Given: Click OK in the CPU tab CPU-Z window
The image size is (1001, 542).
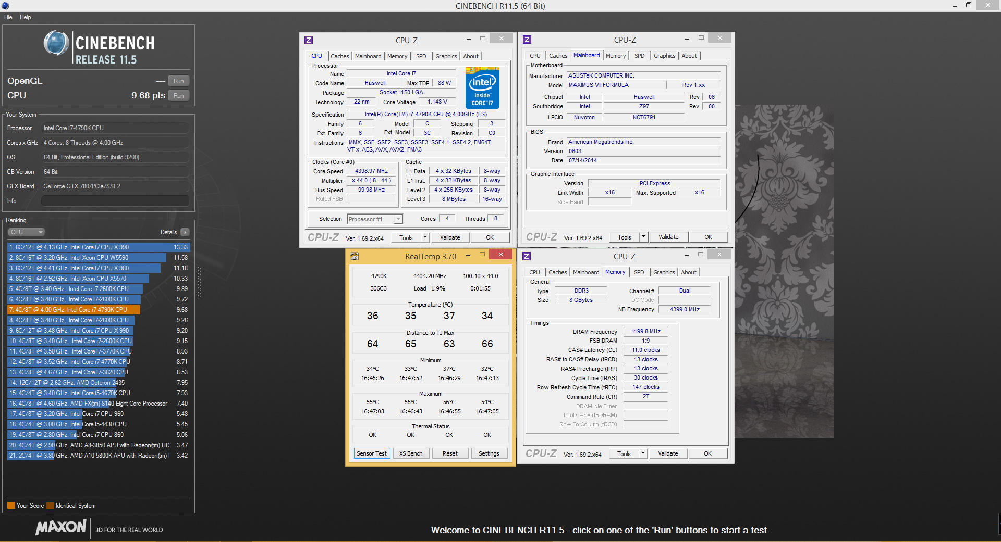Looking at the screenshot, I should pos(490,237).
